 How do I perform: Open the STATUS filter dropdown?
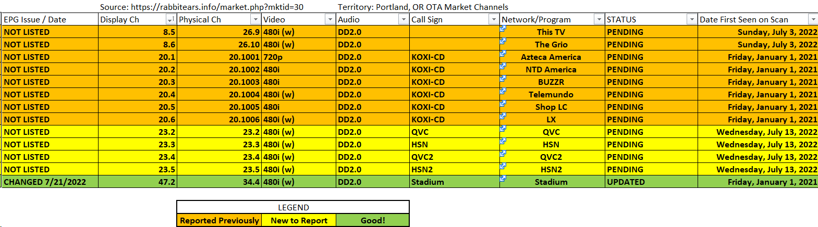[692, 19]
